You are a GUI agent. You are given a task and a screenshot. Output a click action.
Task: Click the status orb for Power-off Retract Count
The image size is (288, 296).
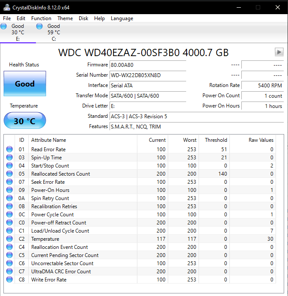tap(9, 222)
